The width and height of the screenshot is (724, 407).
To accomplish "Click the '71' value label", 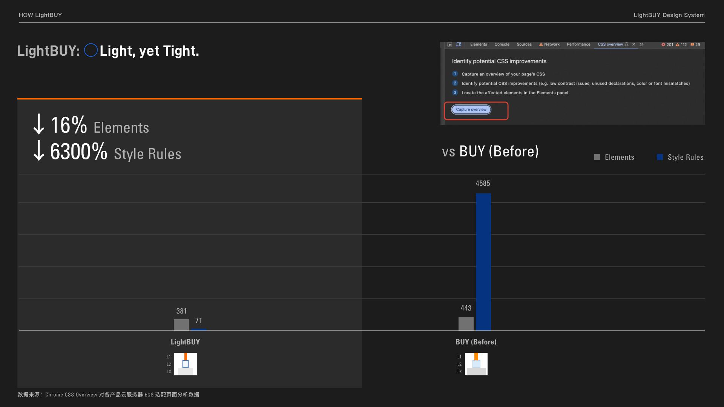I will (199, 321).
